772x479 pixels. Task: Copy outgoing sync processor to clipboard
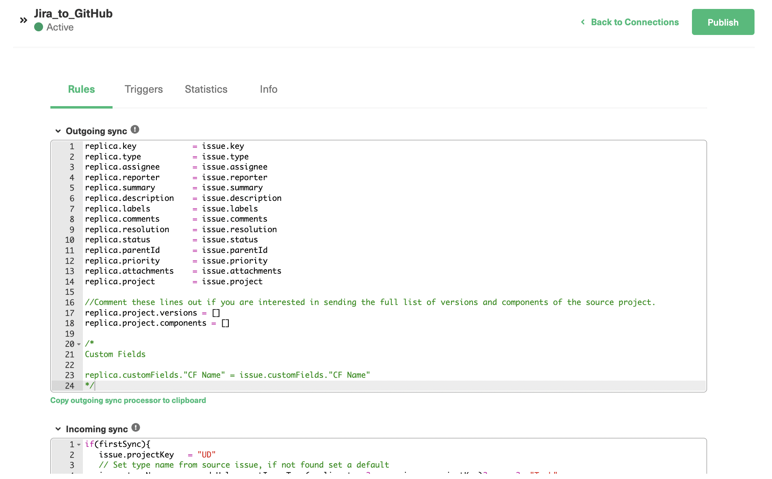coord(128,400)
